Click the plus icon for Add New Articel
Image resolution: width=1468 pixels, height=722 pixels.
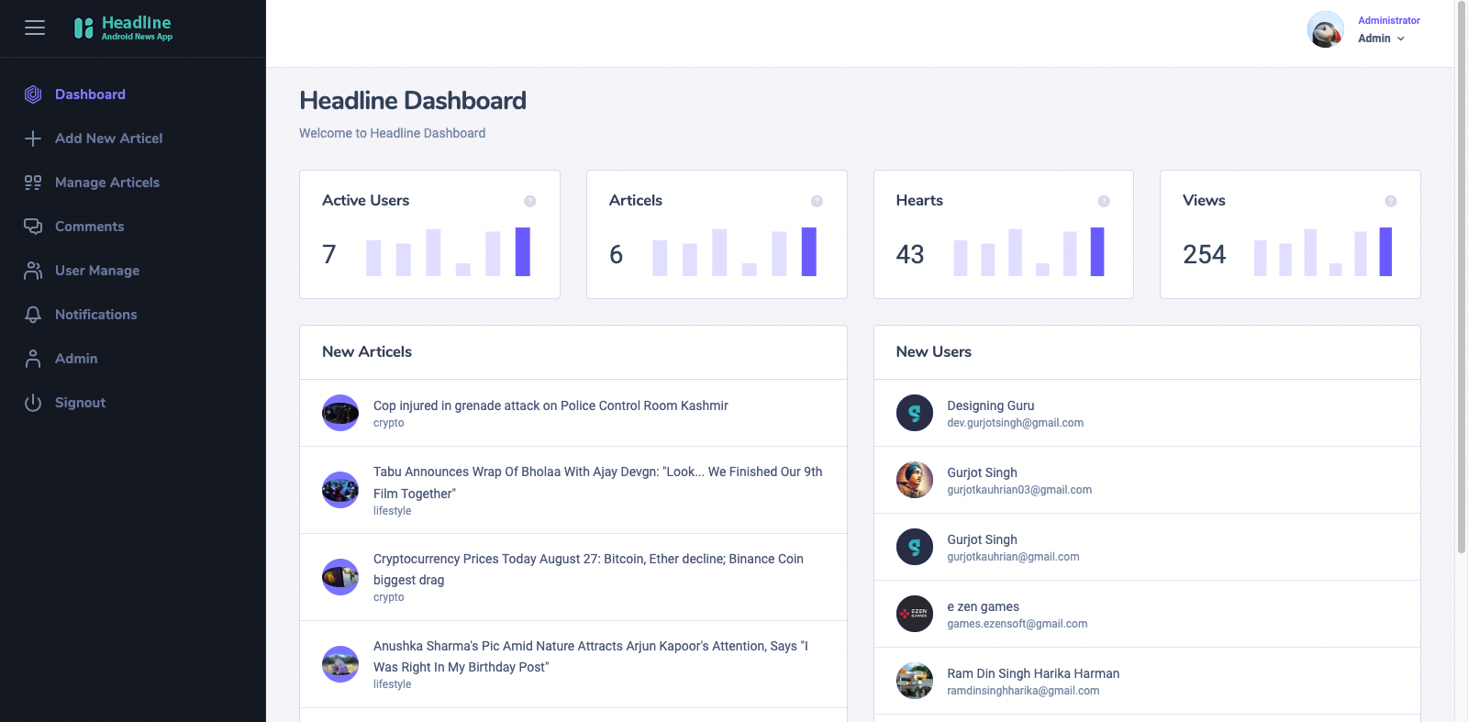coord(33,139)
